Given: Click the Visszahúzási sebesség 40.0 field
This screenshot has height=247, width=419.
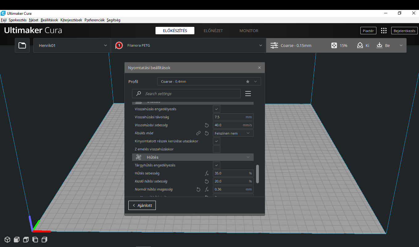Looking at the screenshot, I should tap(233, 125).
